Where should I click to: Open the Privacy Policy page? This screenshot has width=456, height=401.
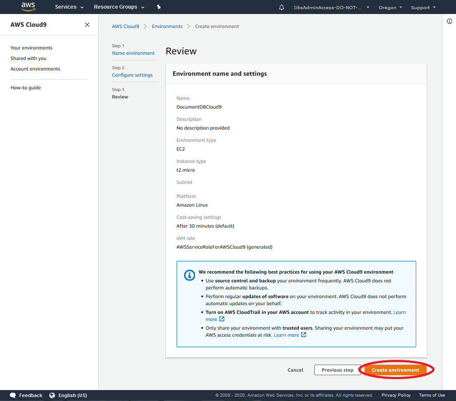tap(396, 395)
